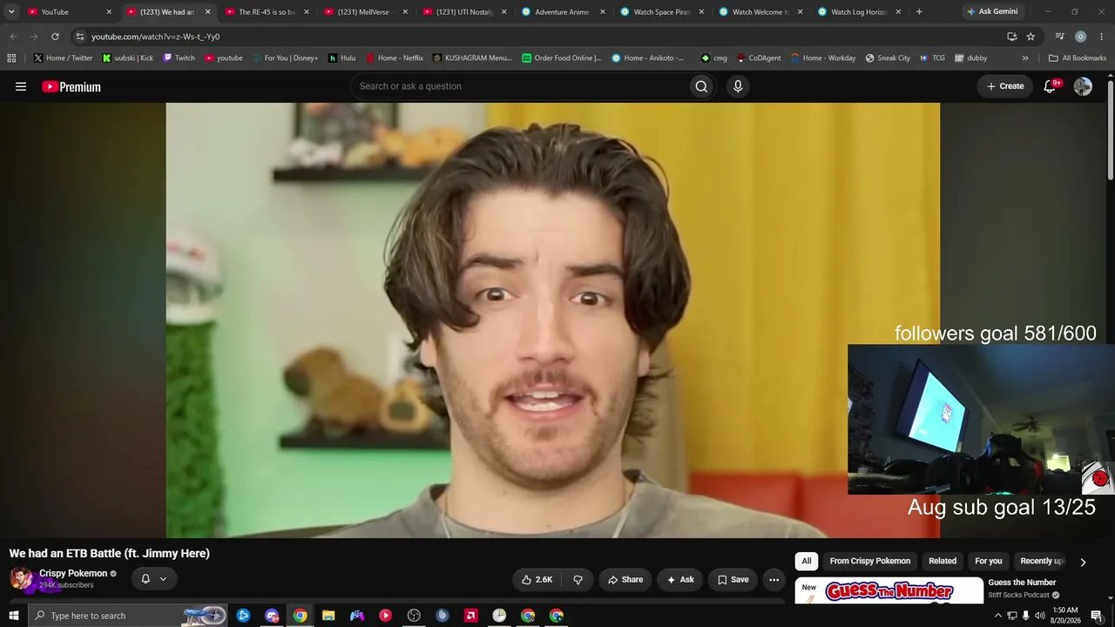Open Windows notification center
Screen dimensions: 1115x627
coord(1097,616)
